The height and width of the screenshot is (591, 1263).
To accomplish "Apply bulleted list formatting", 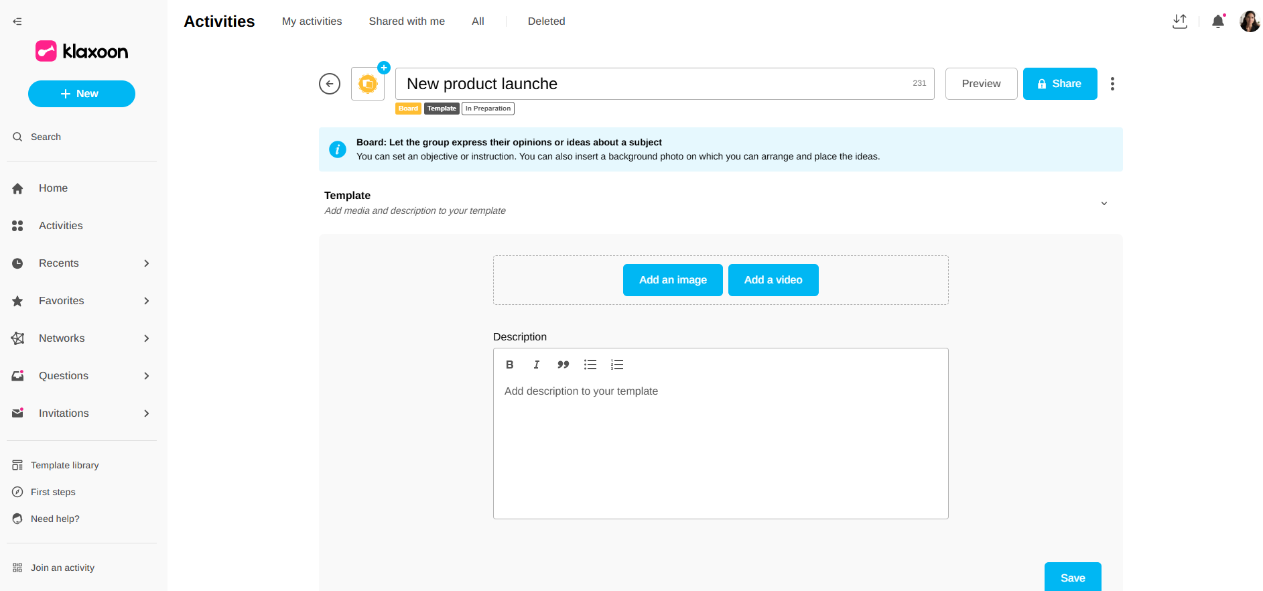I will click(x=590, y=365).
